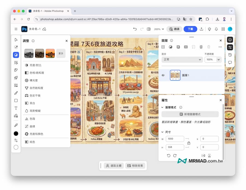The height and width of the screenshot is (190, 246).
Task: Select the Brush tool
Action: (x=16, y=93)
